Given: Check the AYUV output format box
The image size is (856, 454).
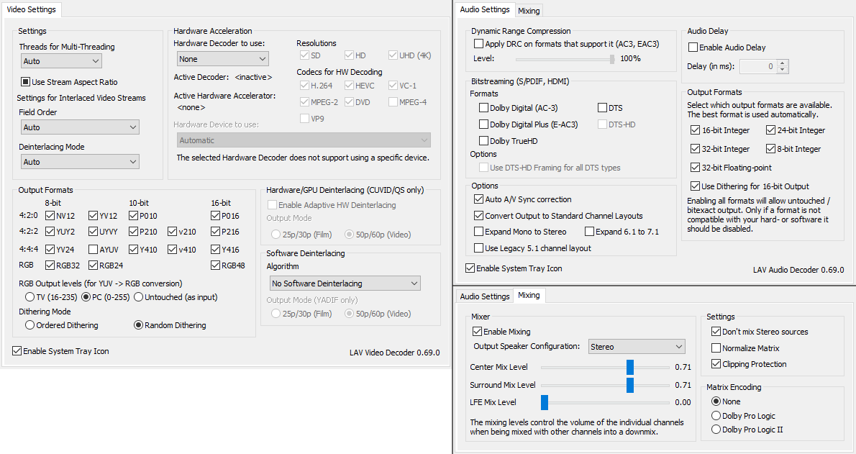Looking at the screenshot, I should (x=94, y=250).
